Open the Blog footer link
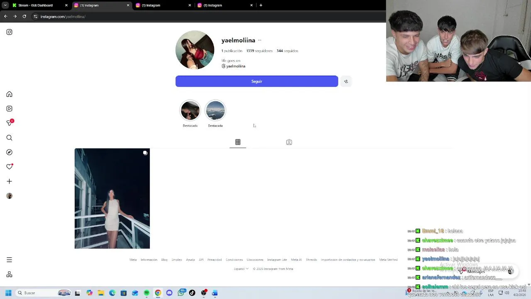The image size is (531, 299). coord(164,260)
